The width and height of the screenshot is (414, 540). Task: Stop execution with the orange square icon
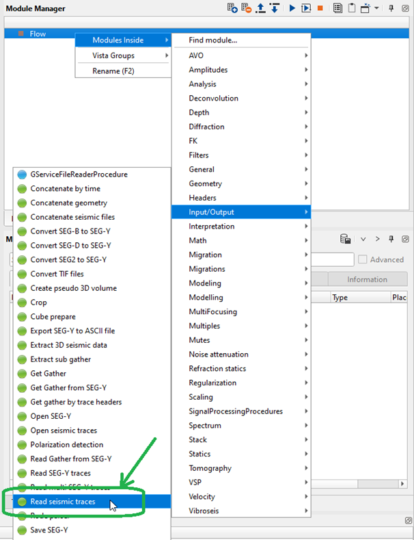320,8
